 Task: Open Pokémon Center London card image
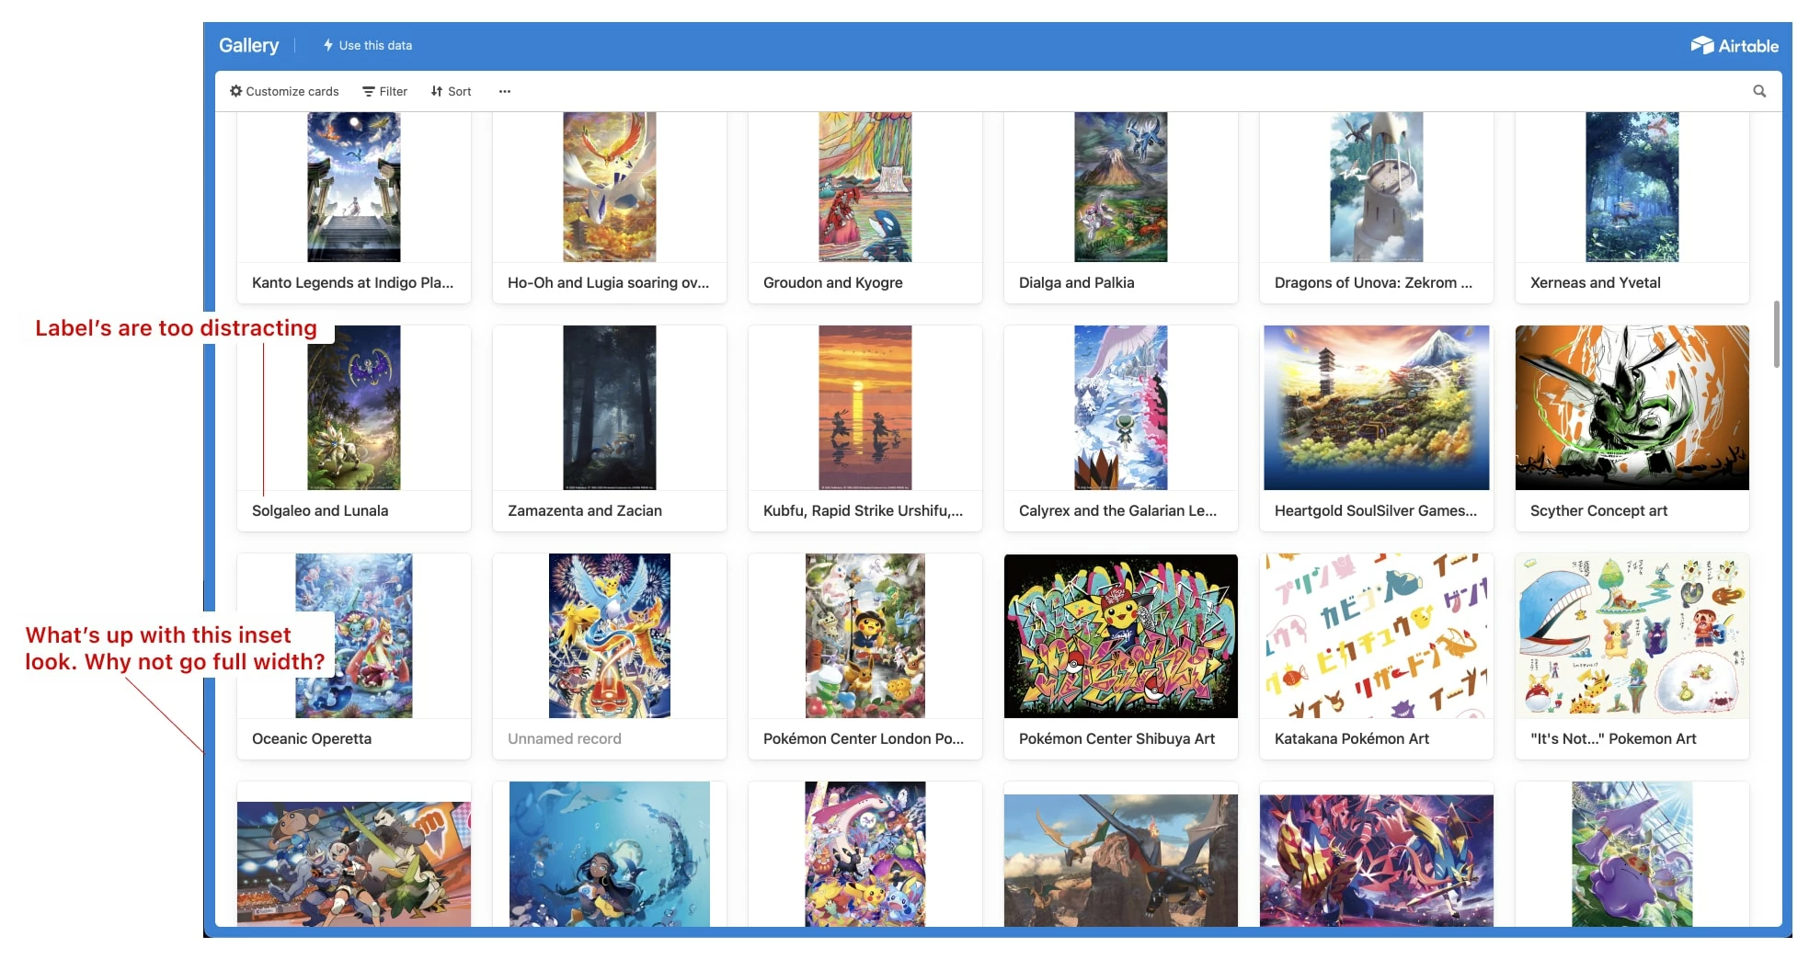(x=865, y=635)
